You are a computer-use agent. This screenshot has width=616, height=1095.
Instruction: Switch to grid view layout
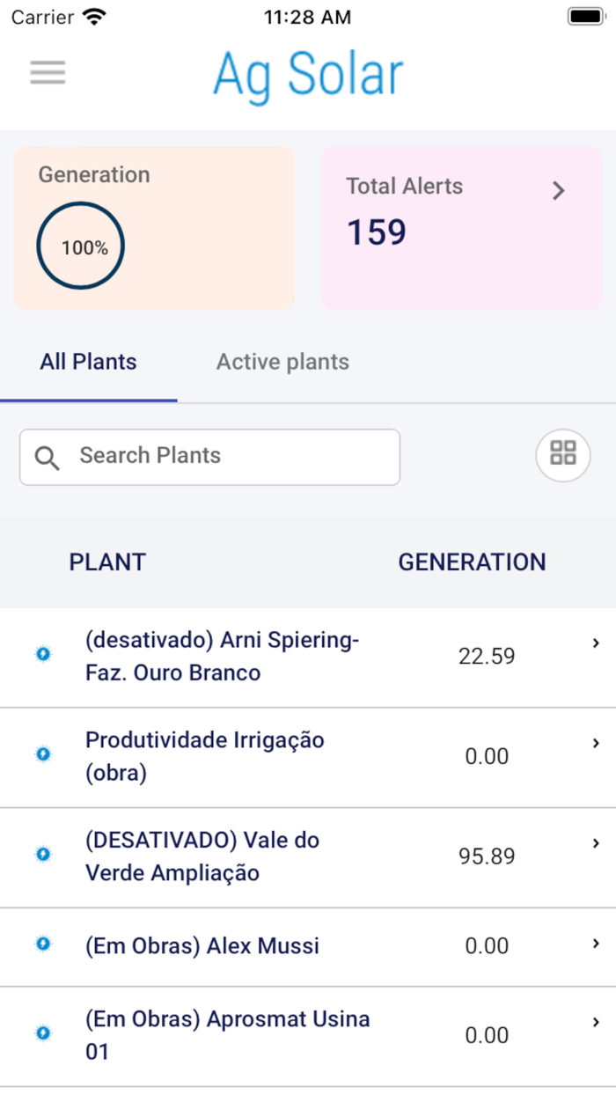tap(563, 453)
